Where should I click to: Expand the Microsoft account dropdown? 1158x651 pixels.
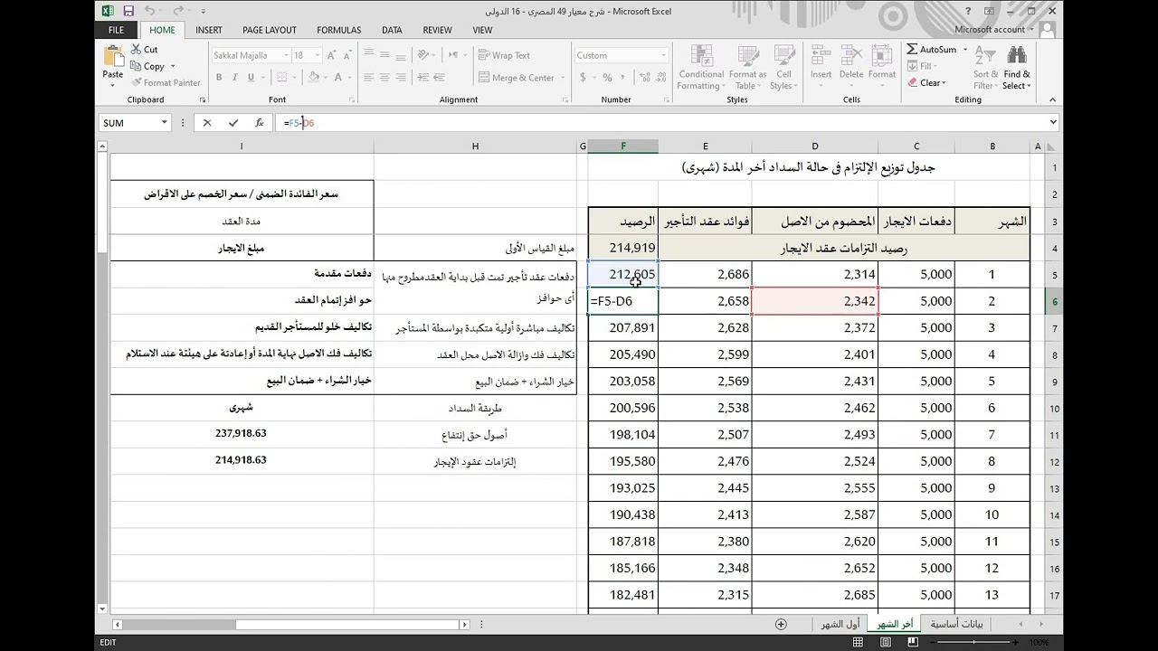(1030, 30)
